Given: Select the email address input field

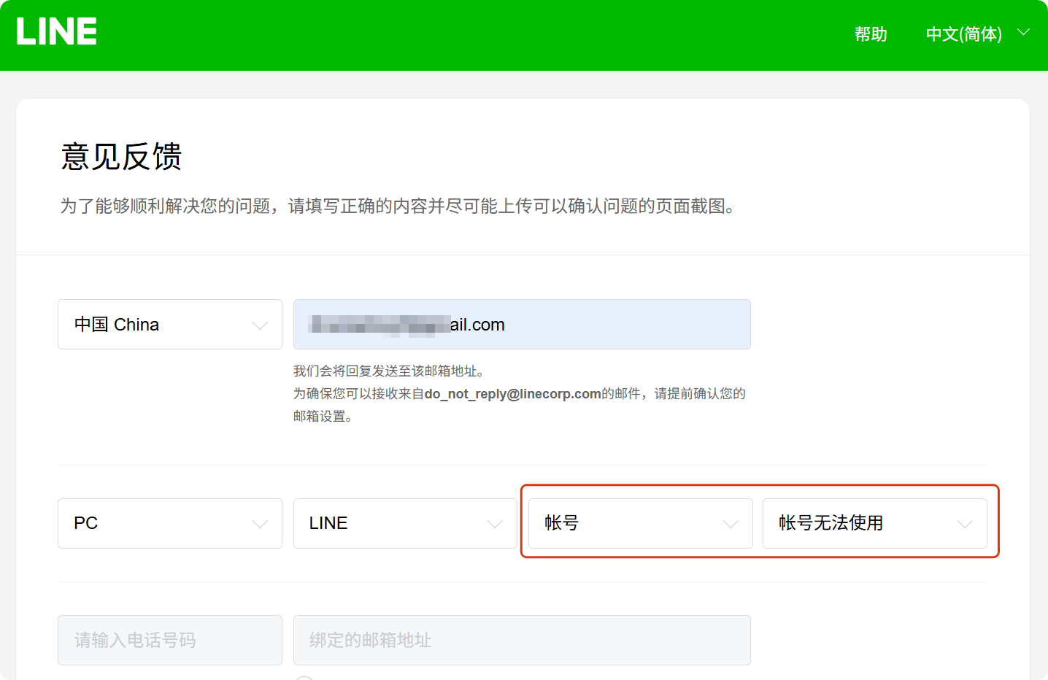Looking at the screenshot, I should click(x=522, y=325).
